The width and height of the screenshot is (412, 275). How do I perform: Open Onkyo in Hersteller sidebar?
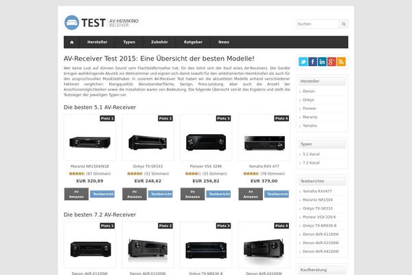pyautogui.click(x=308, y=100)
